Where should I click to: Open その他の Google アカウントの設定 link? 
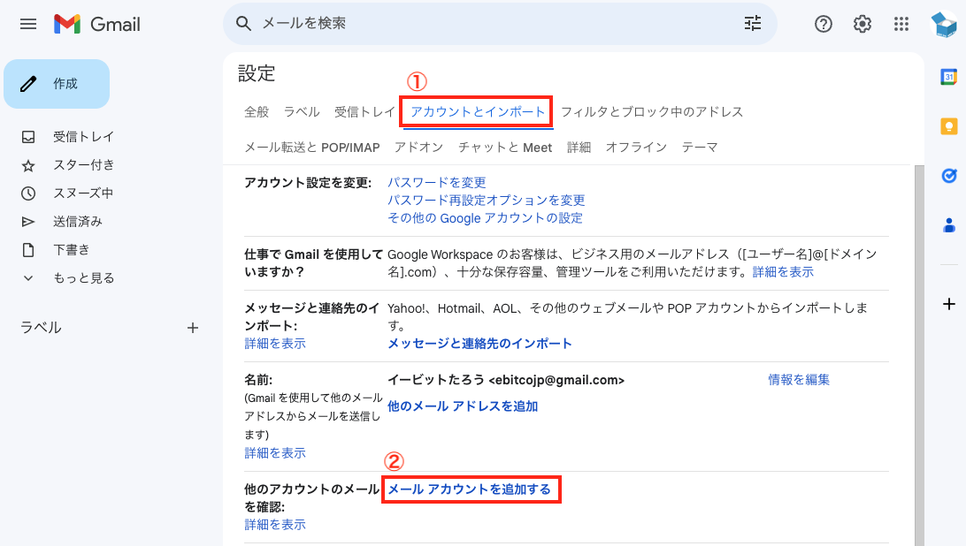click(485, 218)
